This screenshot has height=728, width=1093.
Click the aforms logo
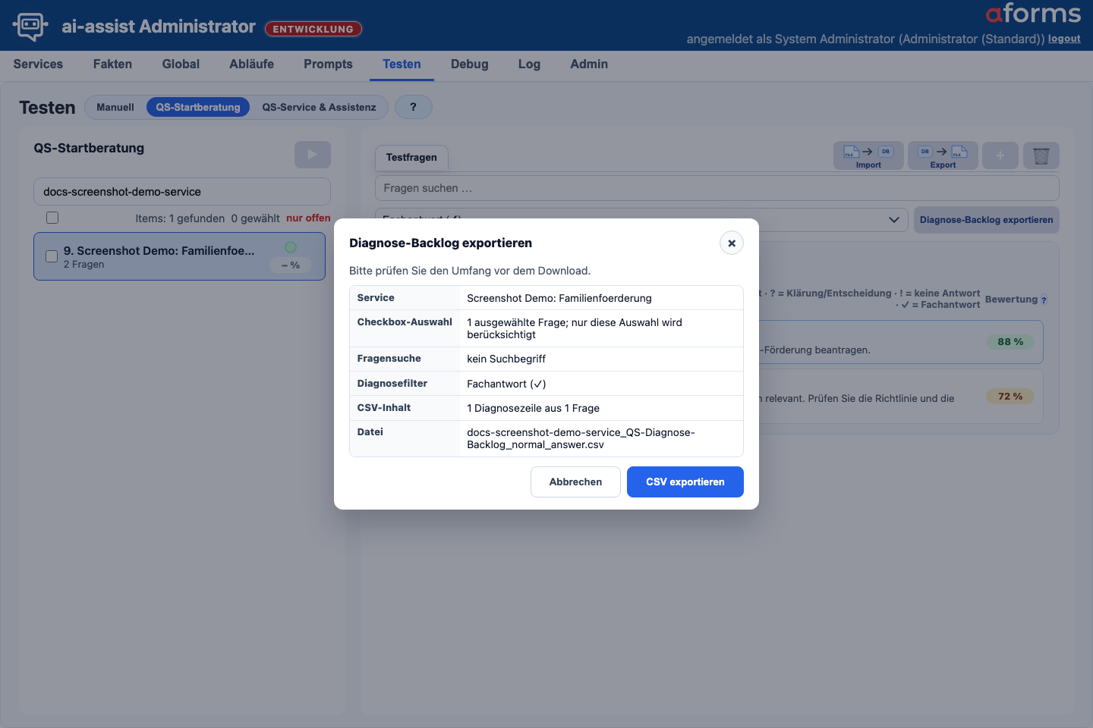pos(1033,13)
